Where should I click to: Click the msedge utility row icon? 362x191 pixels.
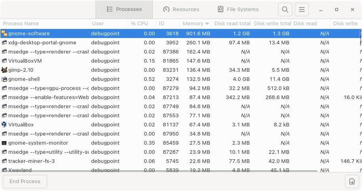pyautogui.click(x=4, y=152)
